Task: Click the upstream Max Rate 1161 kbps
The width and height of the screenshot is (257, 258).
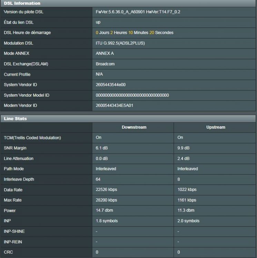Action: click(x=187, y=200)
